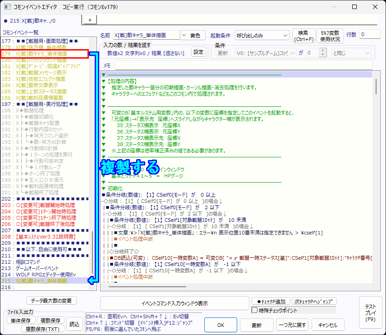Click 単体保存 in file I/O section

point(21,320)
